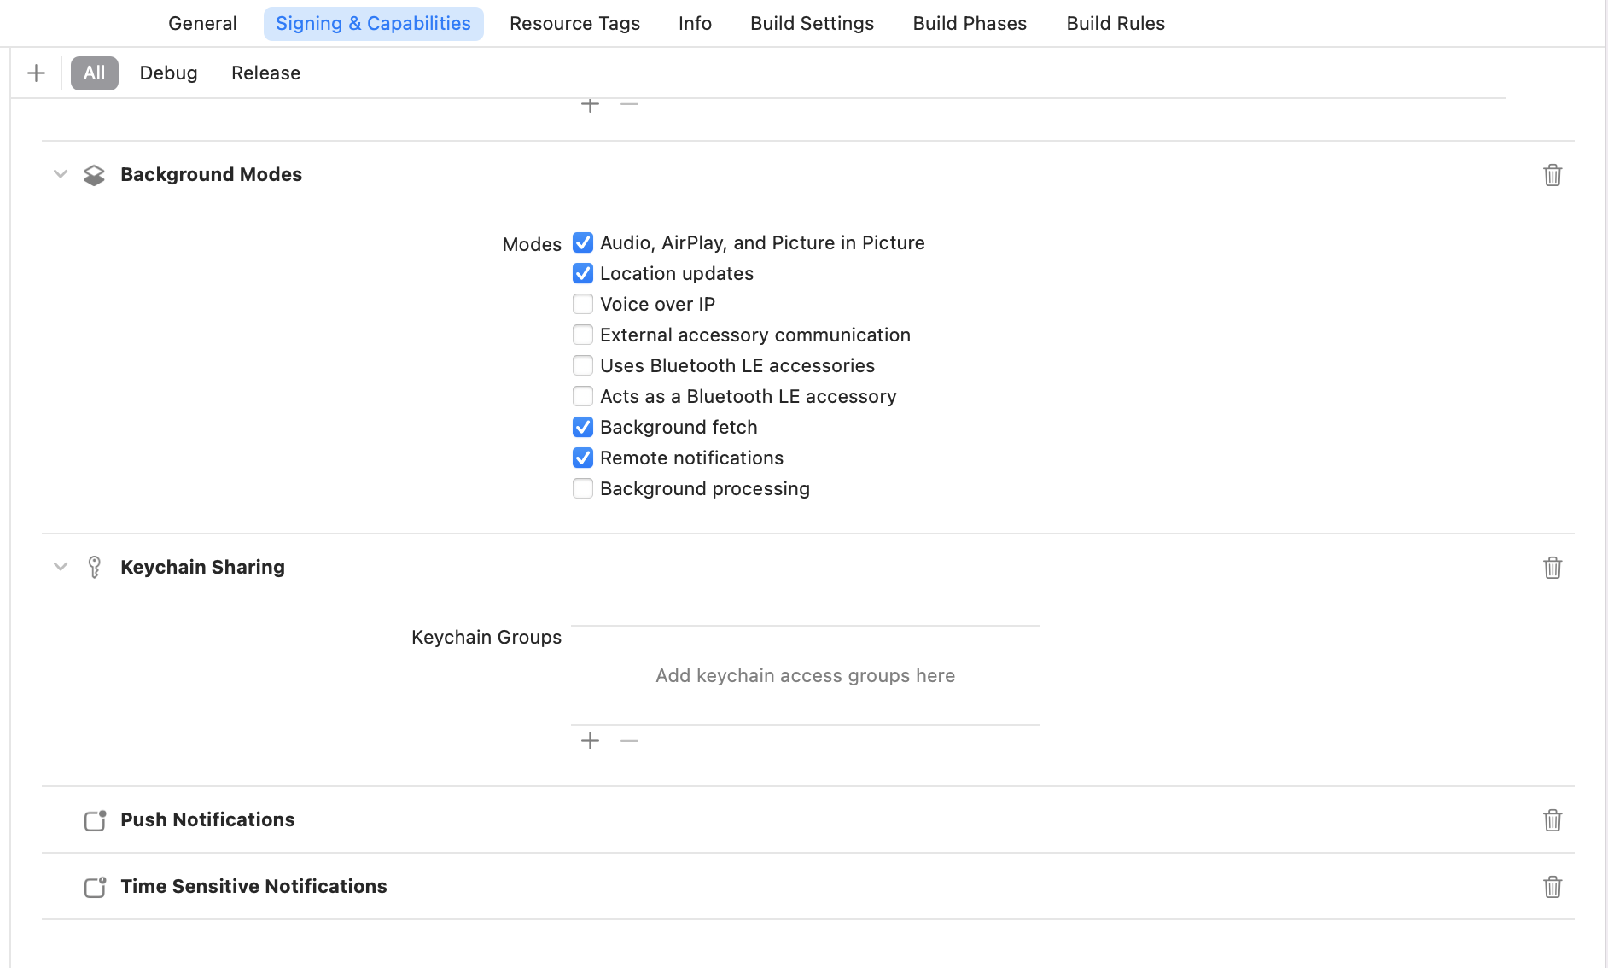The image size is (1608, 968).
Task: Click the Push Notifications icon
Action: coord(95,820)
